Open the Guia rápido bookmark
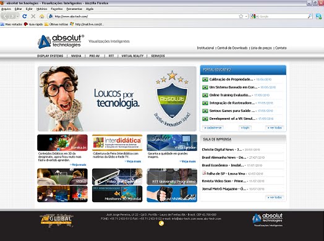This screenshot has width=324, height=241. 33,24
